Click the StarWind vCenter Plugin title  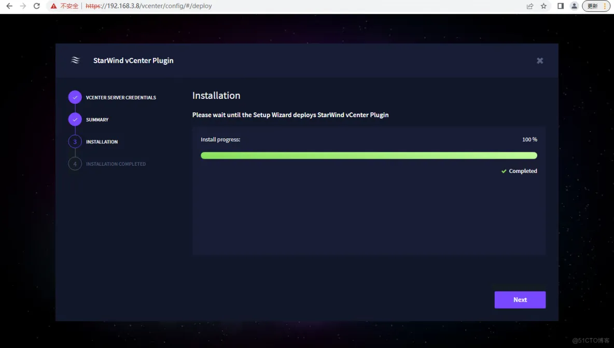(133, 61)
